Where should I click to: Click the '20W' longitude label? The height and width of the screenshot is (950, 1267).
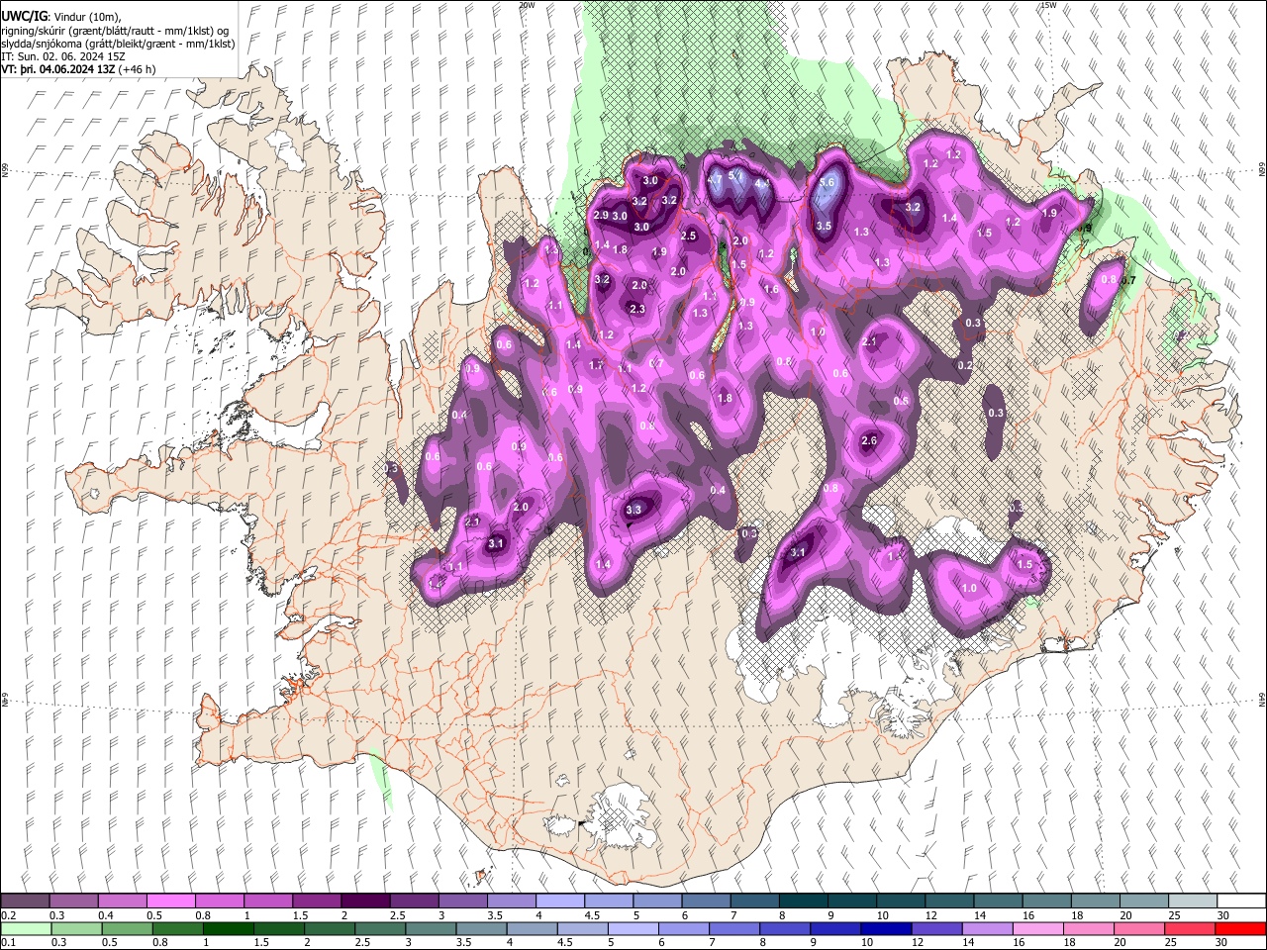tap(527, 5)
